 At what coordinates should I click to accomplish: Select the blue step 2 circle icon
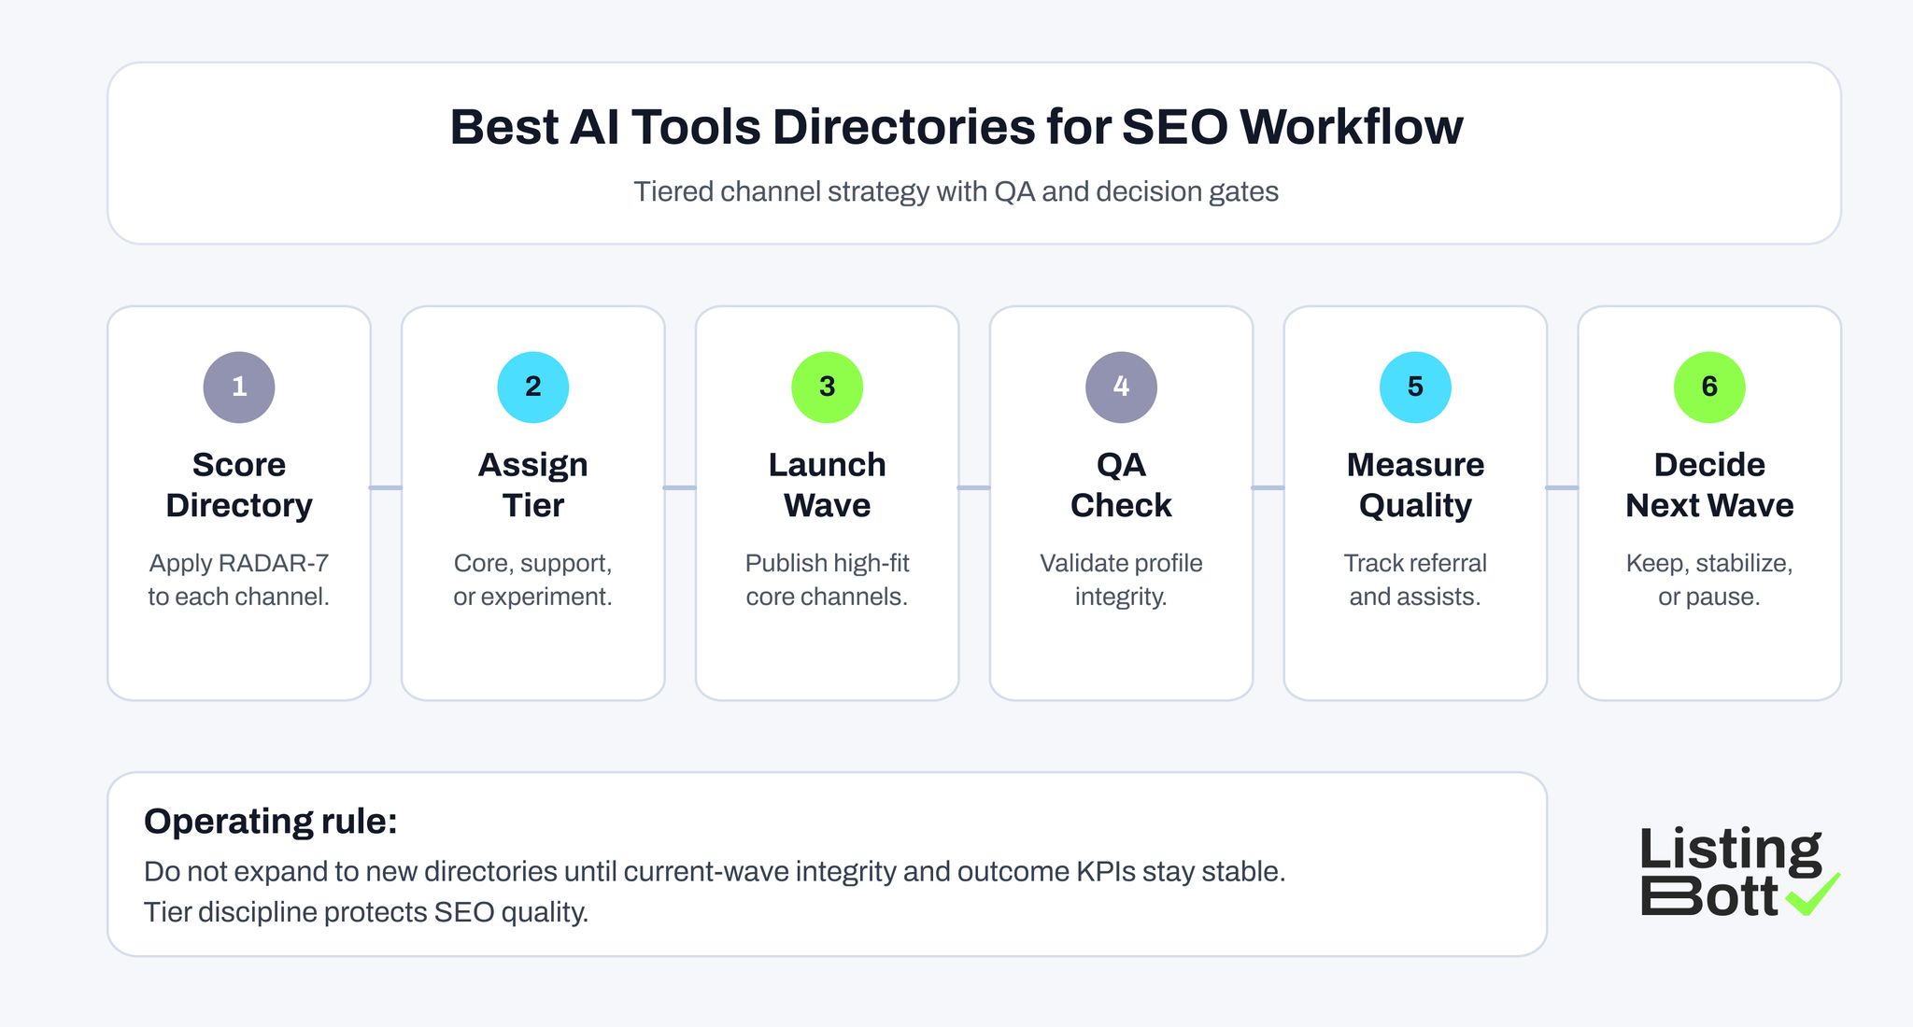pyautogui.click(x=532, y=387)
